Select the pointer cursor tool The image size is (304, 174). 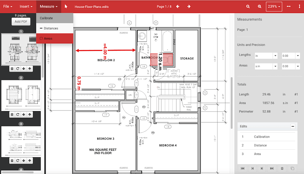[x=66, y=6]
